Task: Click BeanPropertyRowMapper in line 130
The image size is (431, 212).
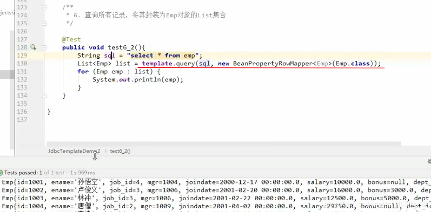Action: pyautogui.click(x=273, y=64)
